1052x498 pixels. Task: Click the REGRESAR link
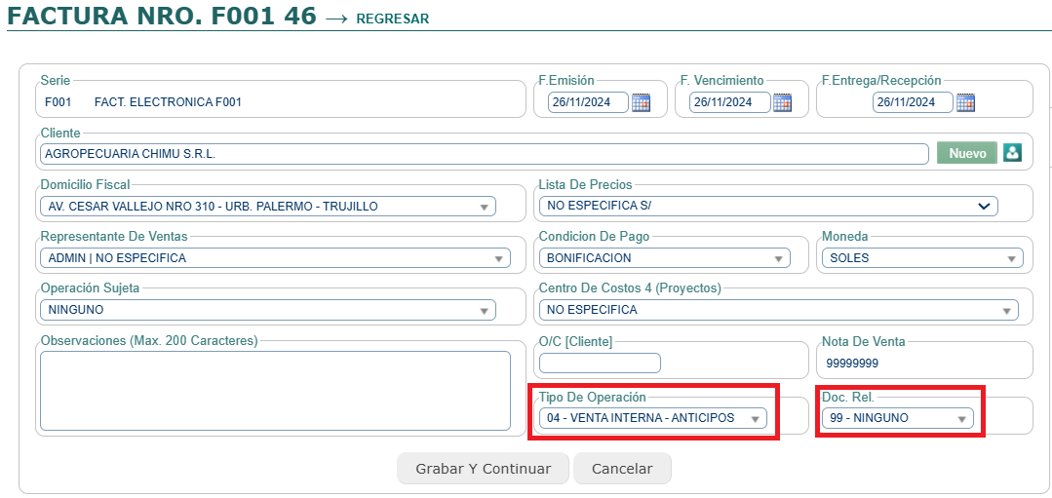click(392, 19)
